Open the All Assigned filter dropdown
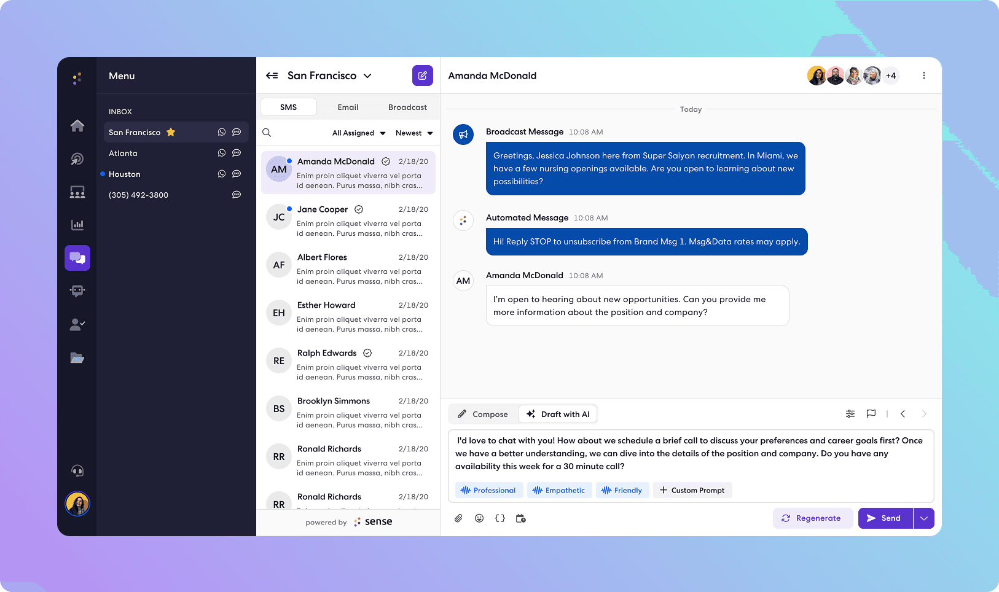The height and width of the screenshot is (592, 999). [x=359, y=133]
